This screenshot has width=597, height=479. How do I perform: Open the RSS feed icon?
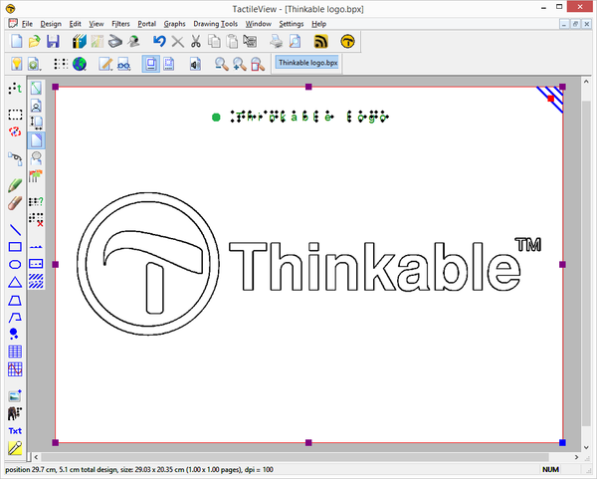(321, 41)
